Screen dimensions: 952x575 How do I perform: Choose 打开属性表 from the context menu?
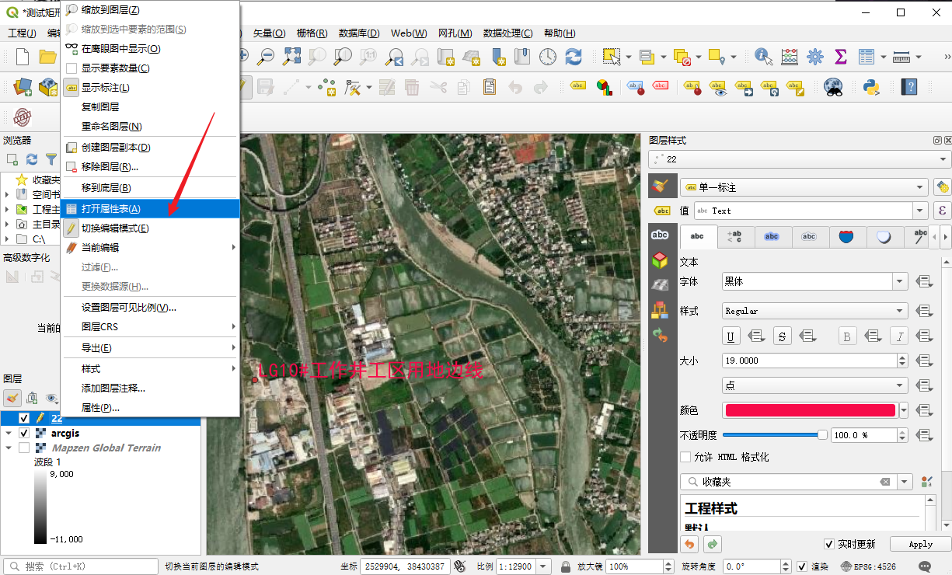click(111, 208)
